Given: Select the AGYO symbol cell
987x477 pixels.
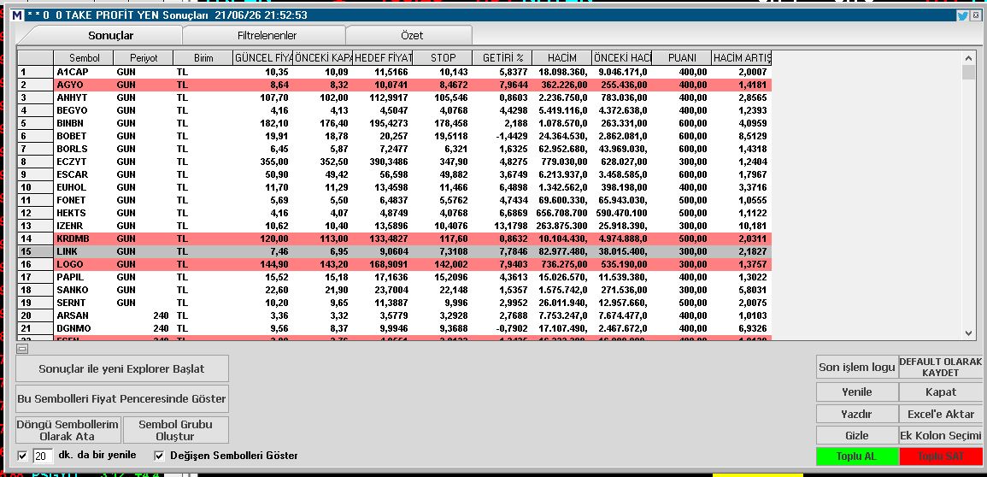Looking at the screenshot, I should (84, 85).
